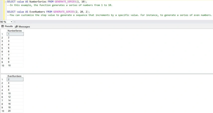The width and height of the screenshot is (213, 113).
Task: Select the NumberSeries cell with value 7
Action: pyautogui.click(x=15, y=55)
